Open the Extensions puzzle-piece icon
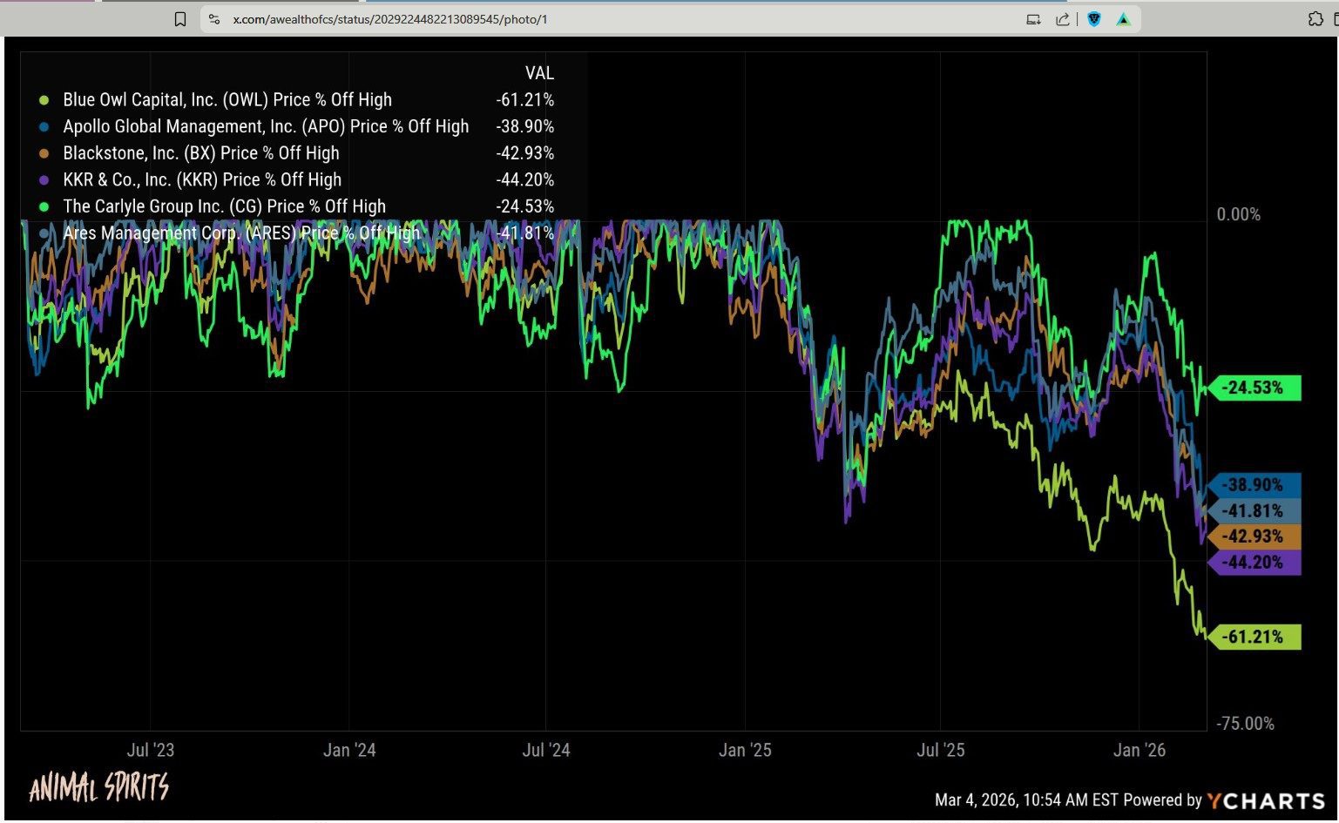Screen dimensions: 1339x823 point(1315,19)
